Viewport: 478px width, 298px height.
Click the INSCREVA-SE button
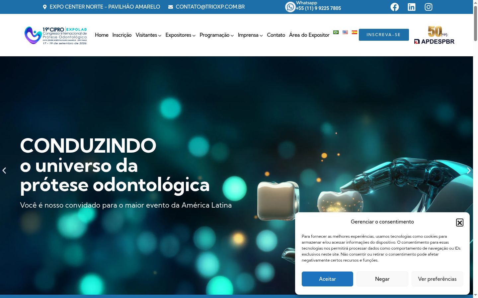pyautogui.click(x=384, y=35)
